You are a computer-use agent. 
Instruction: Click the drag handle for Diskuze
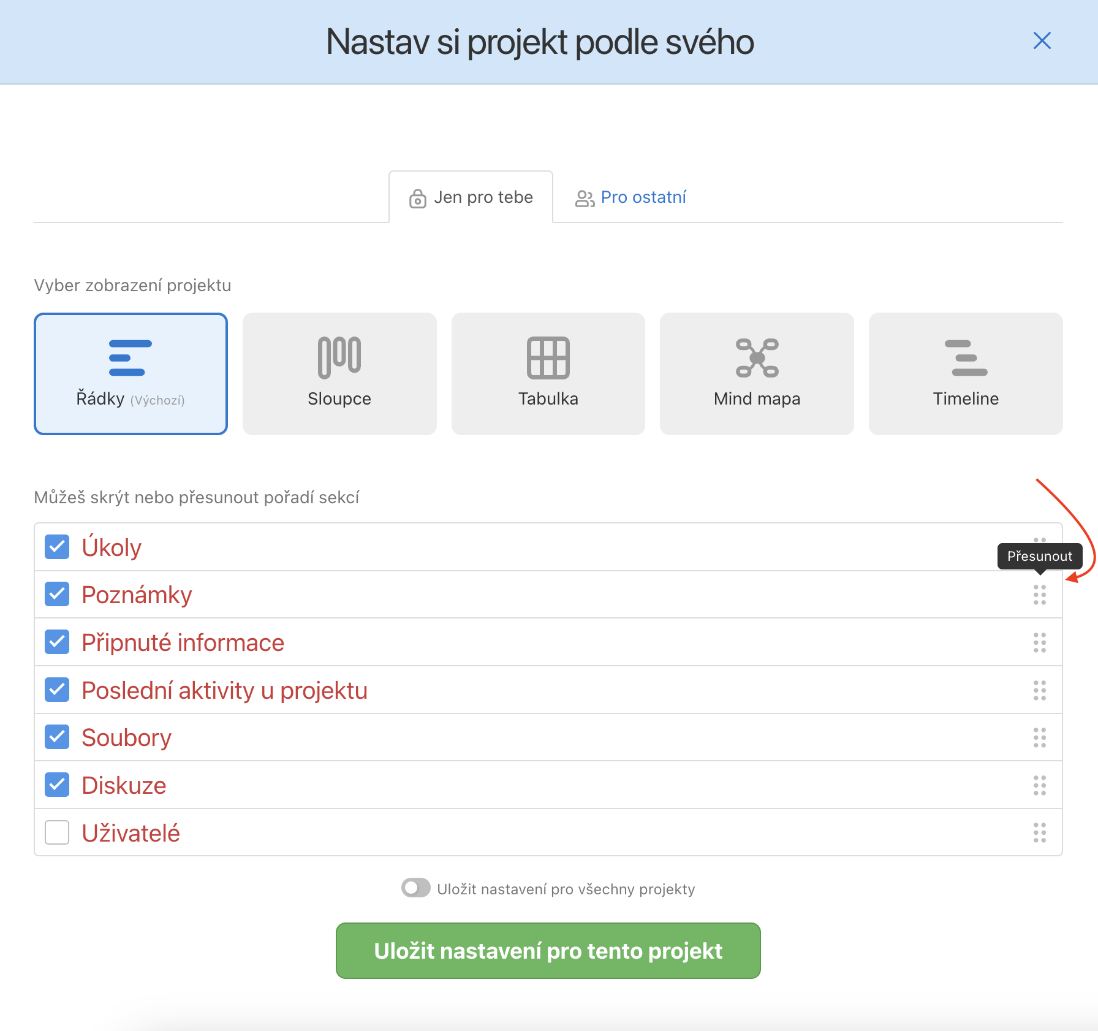click(1040, 785)
